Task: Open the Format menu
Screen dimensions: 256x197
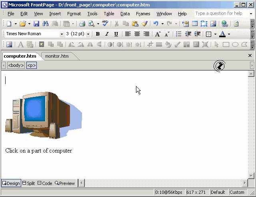Action: pos(74,14)
